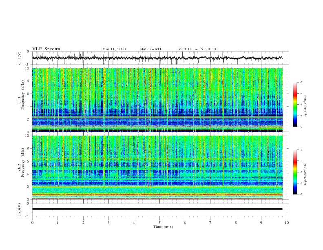Screen dimensions: 323x250
Task: Click the '2' kHz tick on ch.2 frequency axis
Action: click(28, 187)
